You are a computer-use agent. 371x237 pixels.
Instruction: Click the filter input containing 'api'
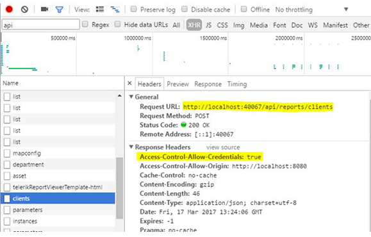coord(41,24)
